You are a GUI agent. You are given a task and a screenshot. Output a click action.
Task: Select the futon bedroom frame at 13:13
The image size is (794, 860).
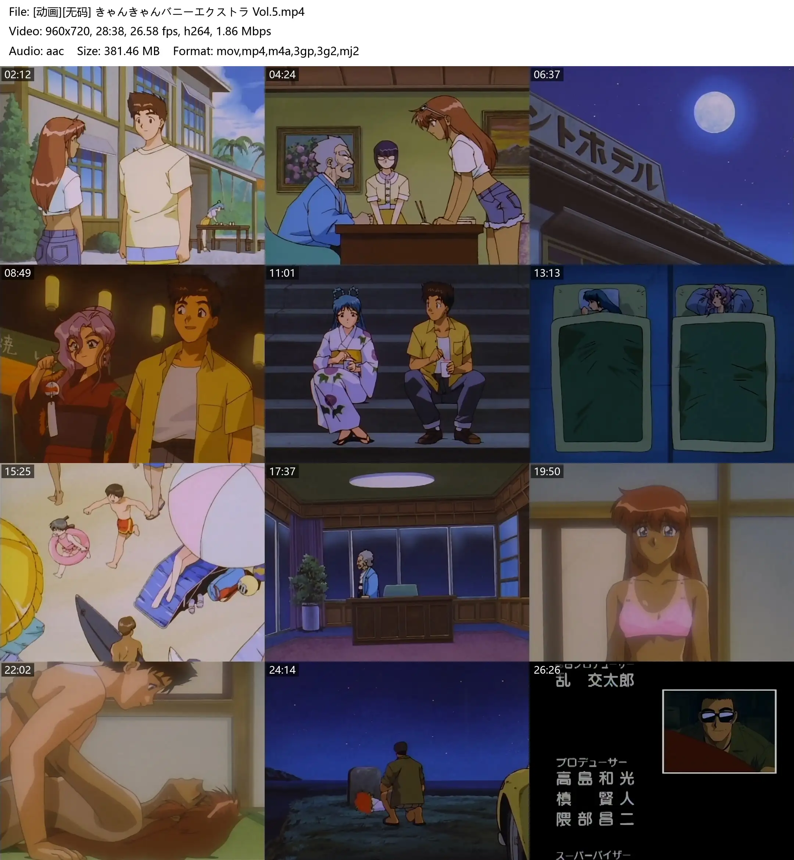tap(662, 364)
